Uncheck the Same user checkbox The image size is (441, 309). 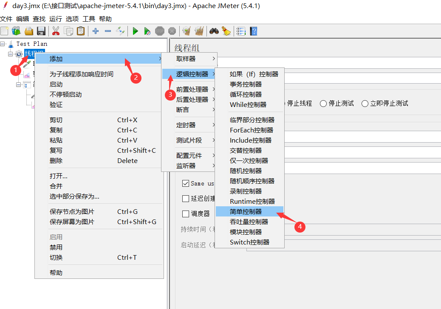(186, 183)
